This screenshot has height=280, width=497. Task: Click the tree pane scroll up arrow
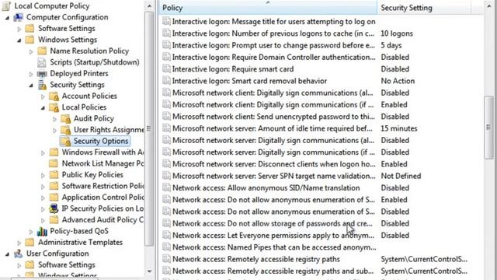(x=149, y=6)
